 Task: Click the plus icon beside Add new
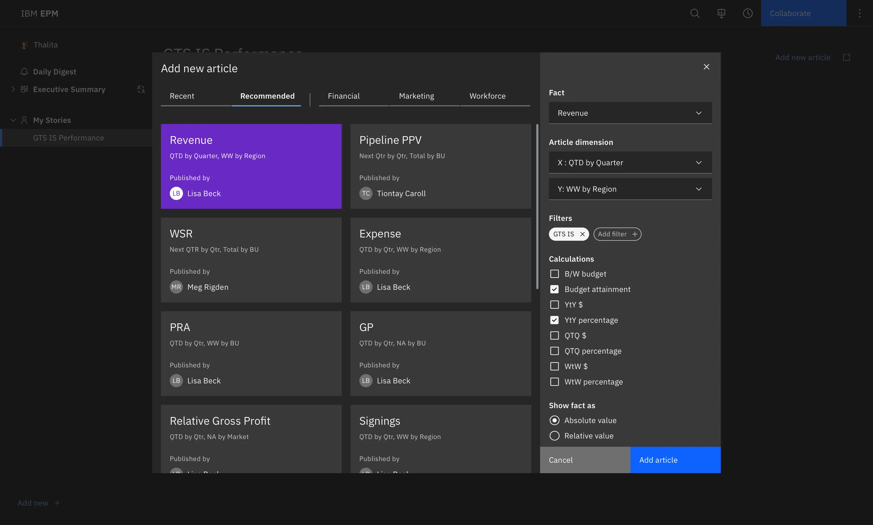tap(57, 503)
